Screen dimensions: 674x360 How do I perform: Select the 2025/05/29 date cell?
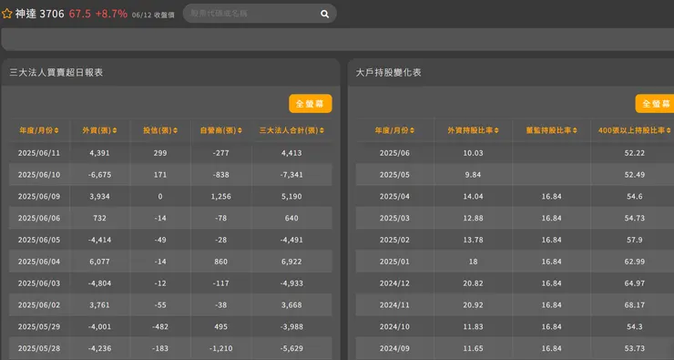tap(39, 326)
